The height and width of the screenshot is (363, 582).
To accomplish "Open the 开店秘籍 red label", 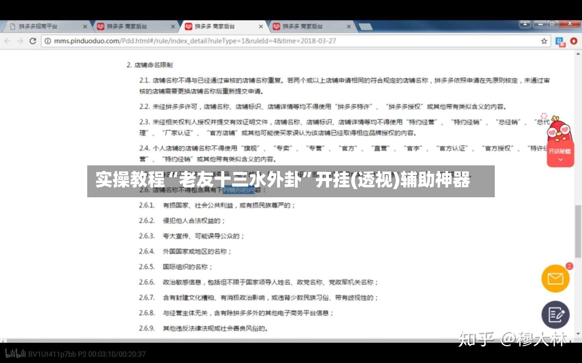I will 560,151.
